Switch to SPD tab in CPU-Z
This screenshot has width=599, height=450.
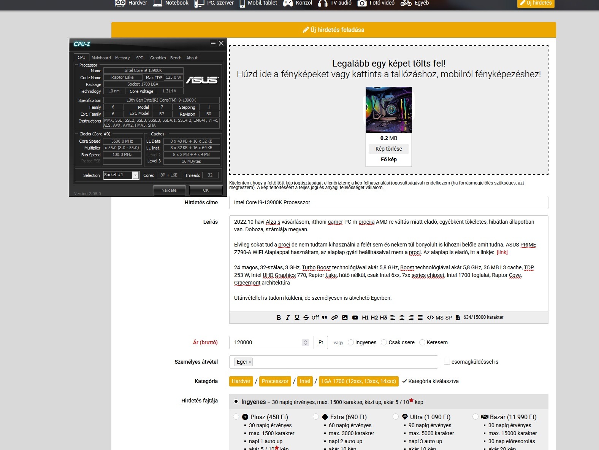coord(140,58)
